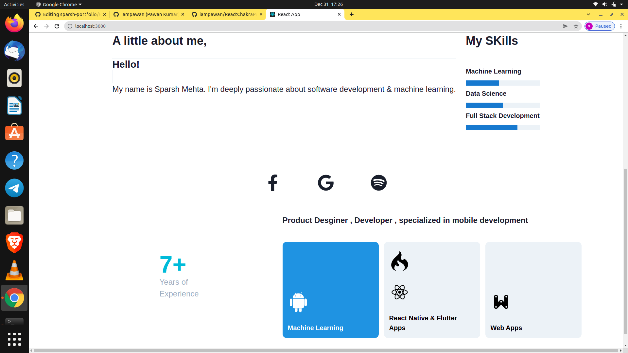Open Telegram from the dock
Image resolution: width=628 pixels, height=353 pixels.
(14, 188)
